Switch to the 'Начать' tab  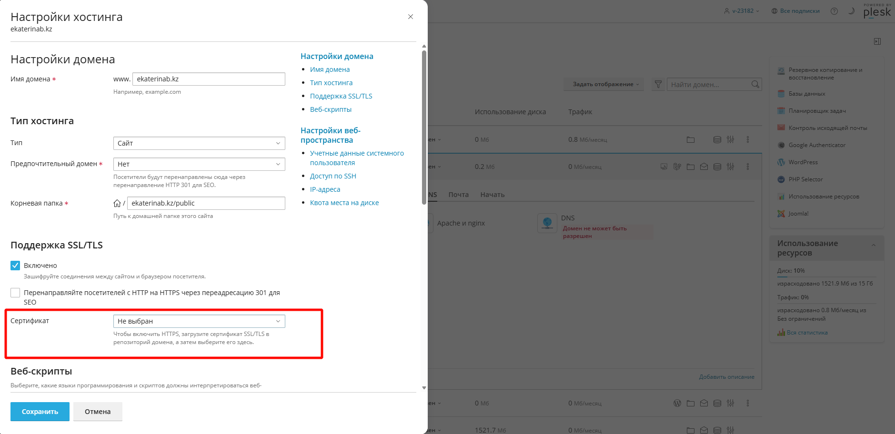click(492, 195)
